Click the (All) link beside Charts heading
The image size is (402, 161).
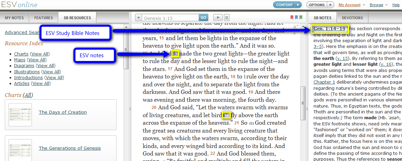point(28,95)
